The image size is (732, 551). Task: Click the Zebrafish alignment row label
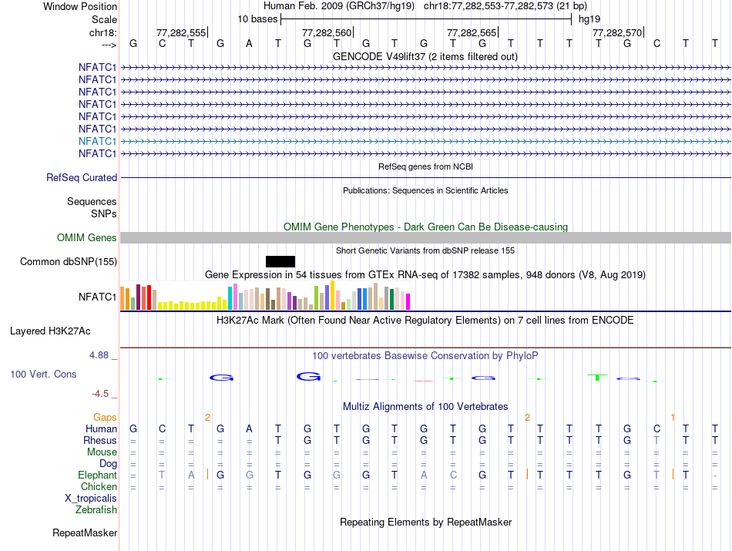tap(96, 509)
